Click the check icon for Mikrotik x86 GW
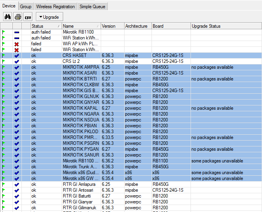The width and height of the screenshot is (262, 212). (x=17, y=178)
